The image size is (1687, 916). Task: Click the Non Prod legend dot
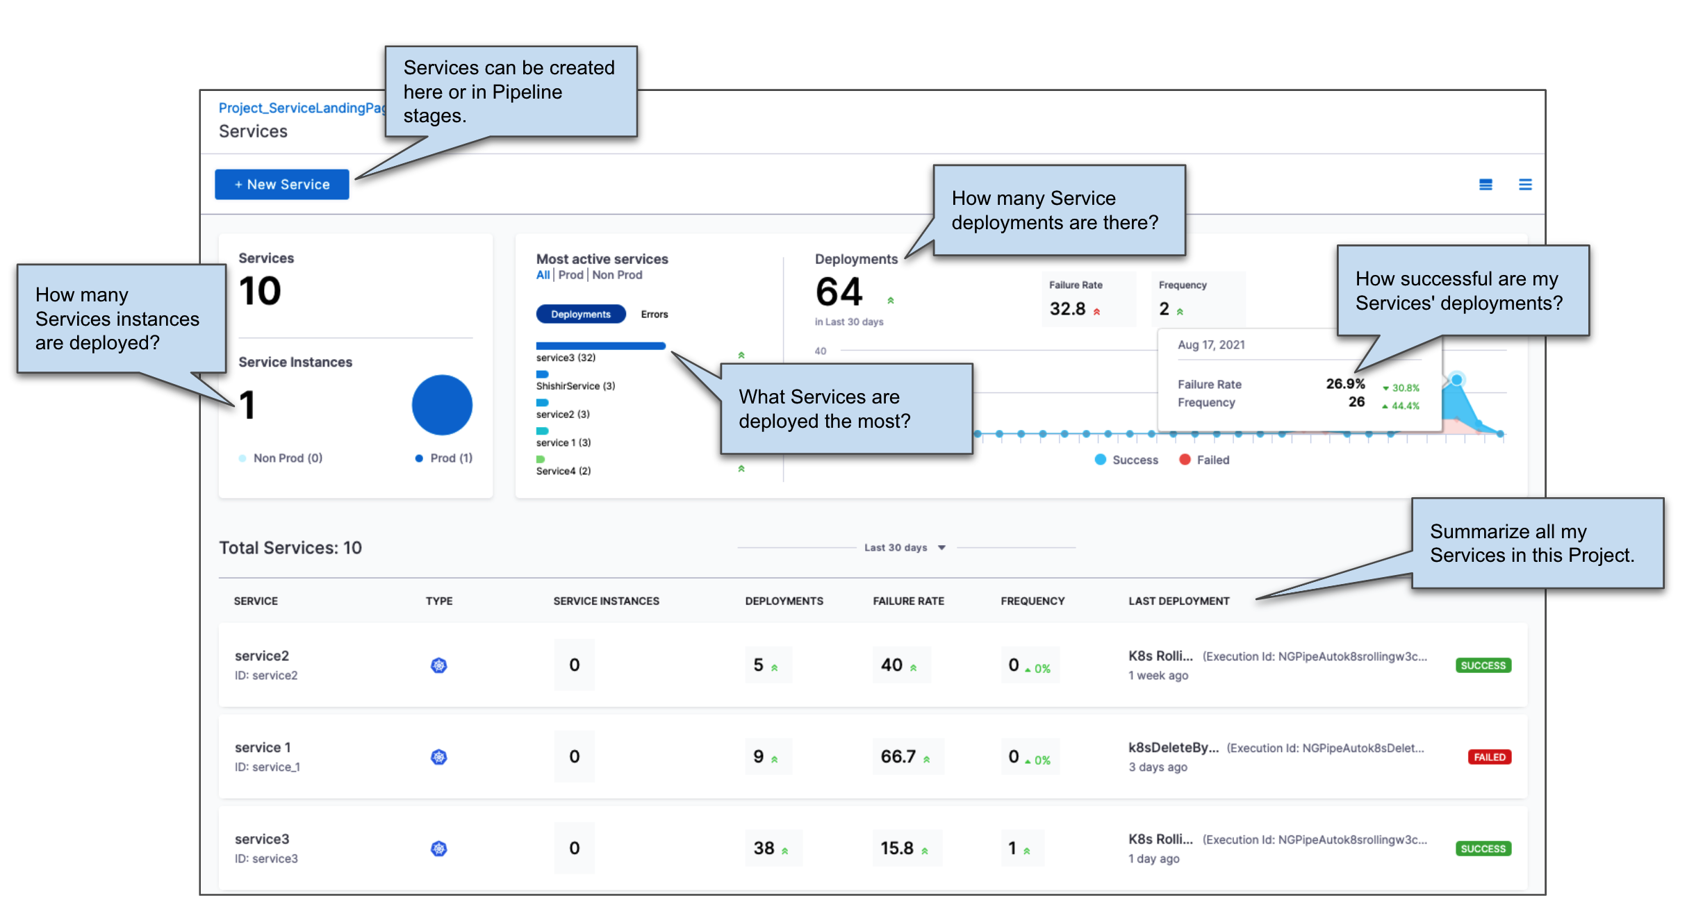(242, 458)
